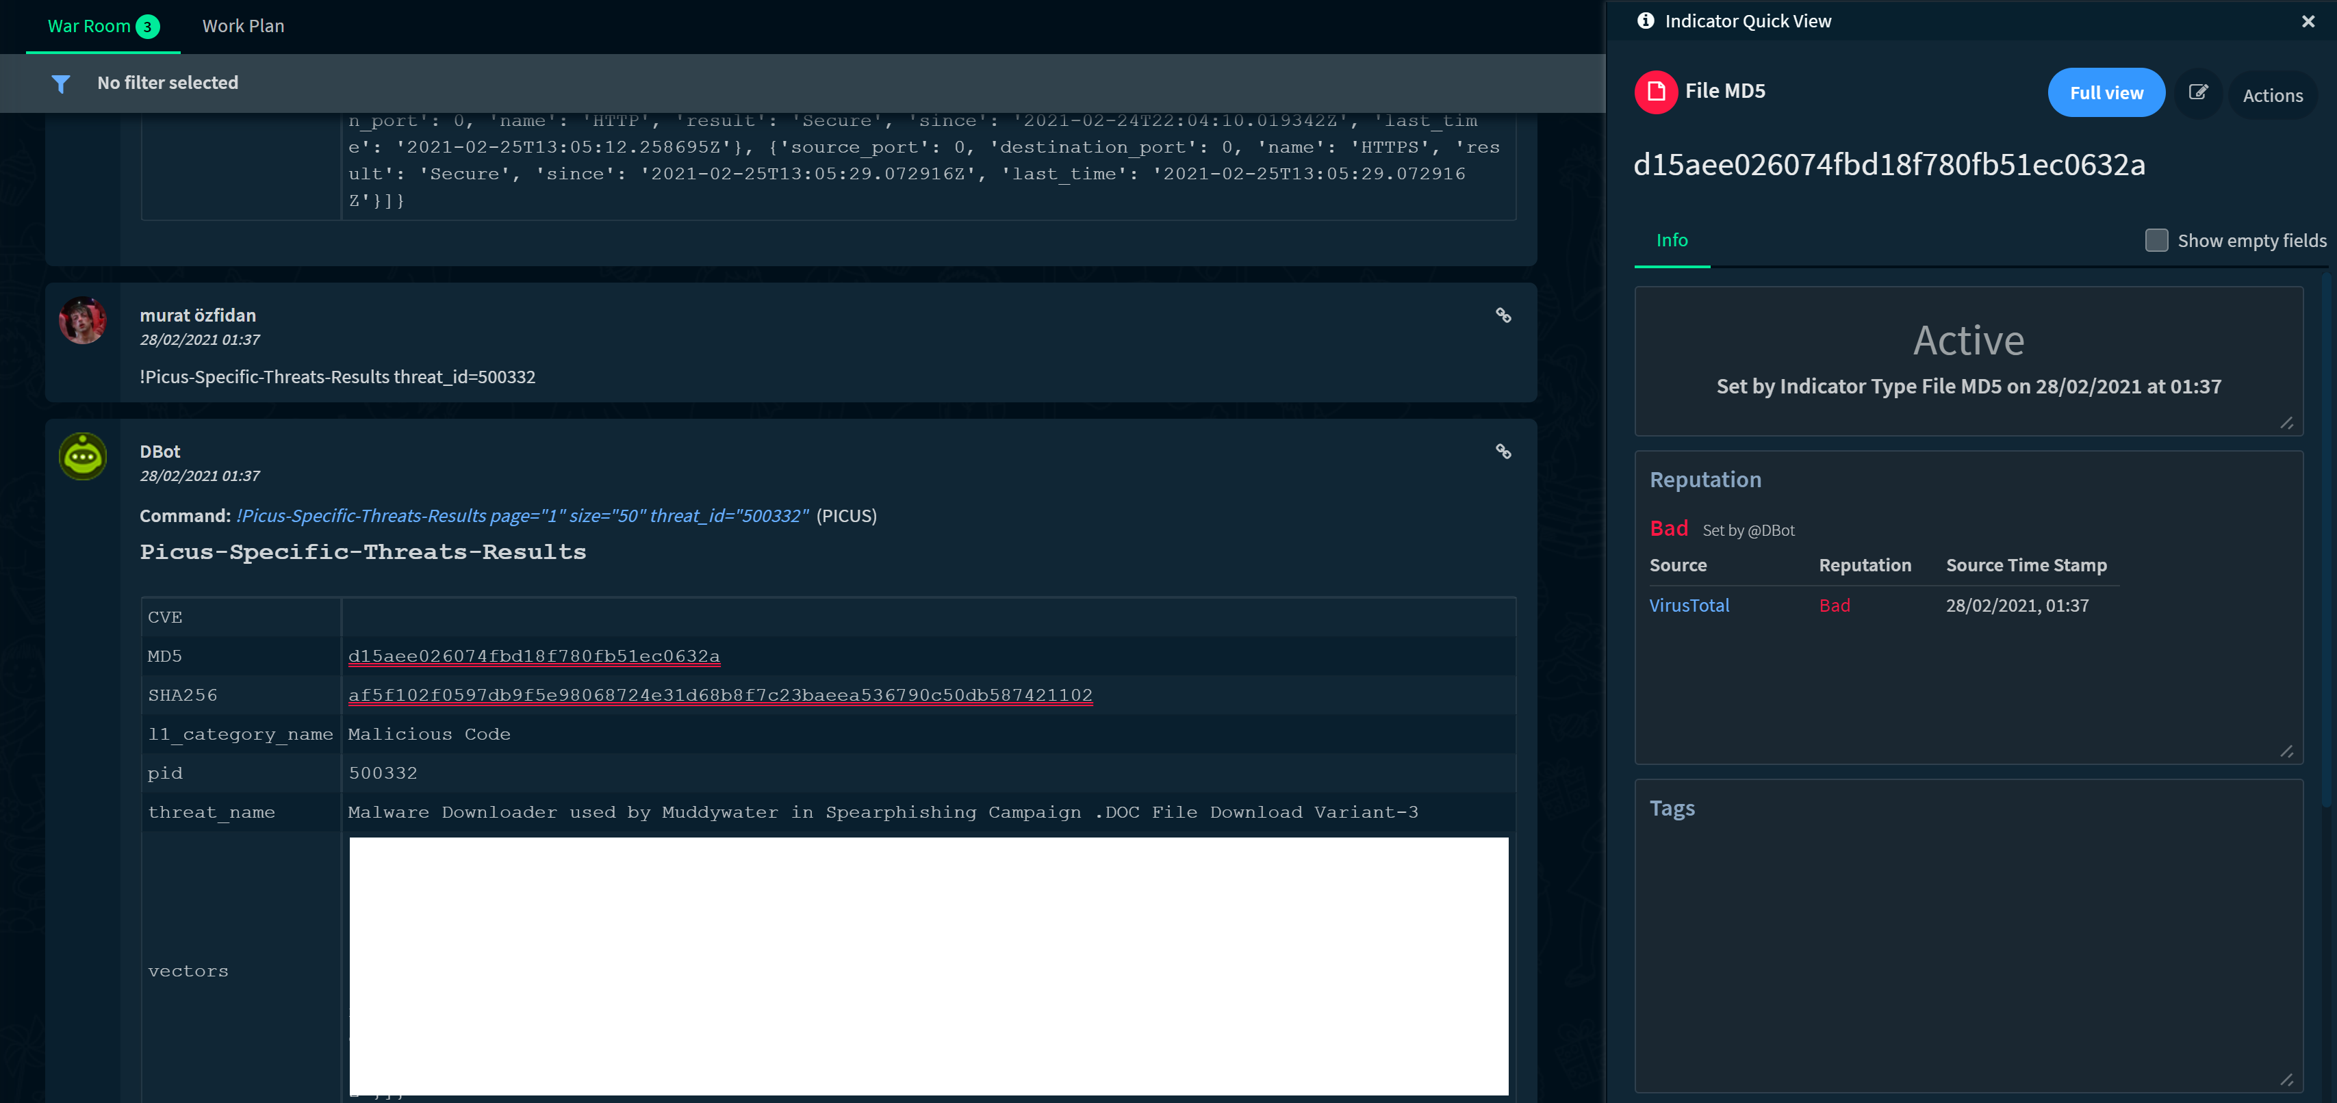Screen dimensions: 2337x1103
Task: Click the underlined MD5 hash indicator
Action: 533,656
